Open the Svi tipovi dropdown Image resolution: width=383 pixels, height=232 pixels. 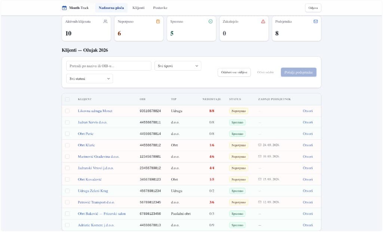pyautogui.click(x=178, y=65)
